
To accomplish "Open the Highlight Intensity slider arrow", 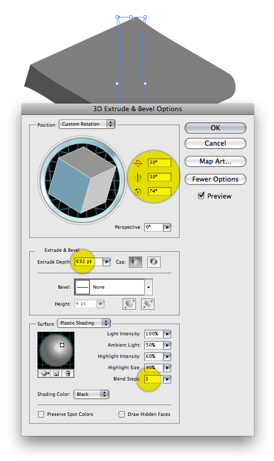I will [167, 356].
